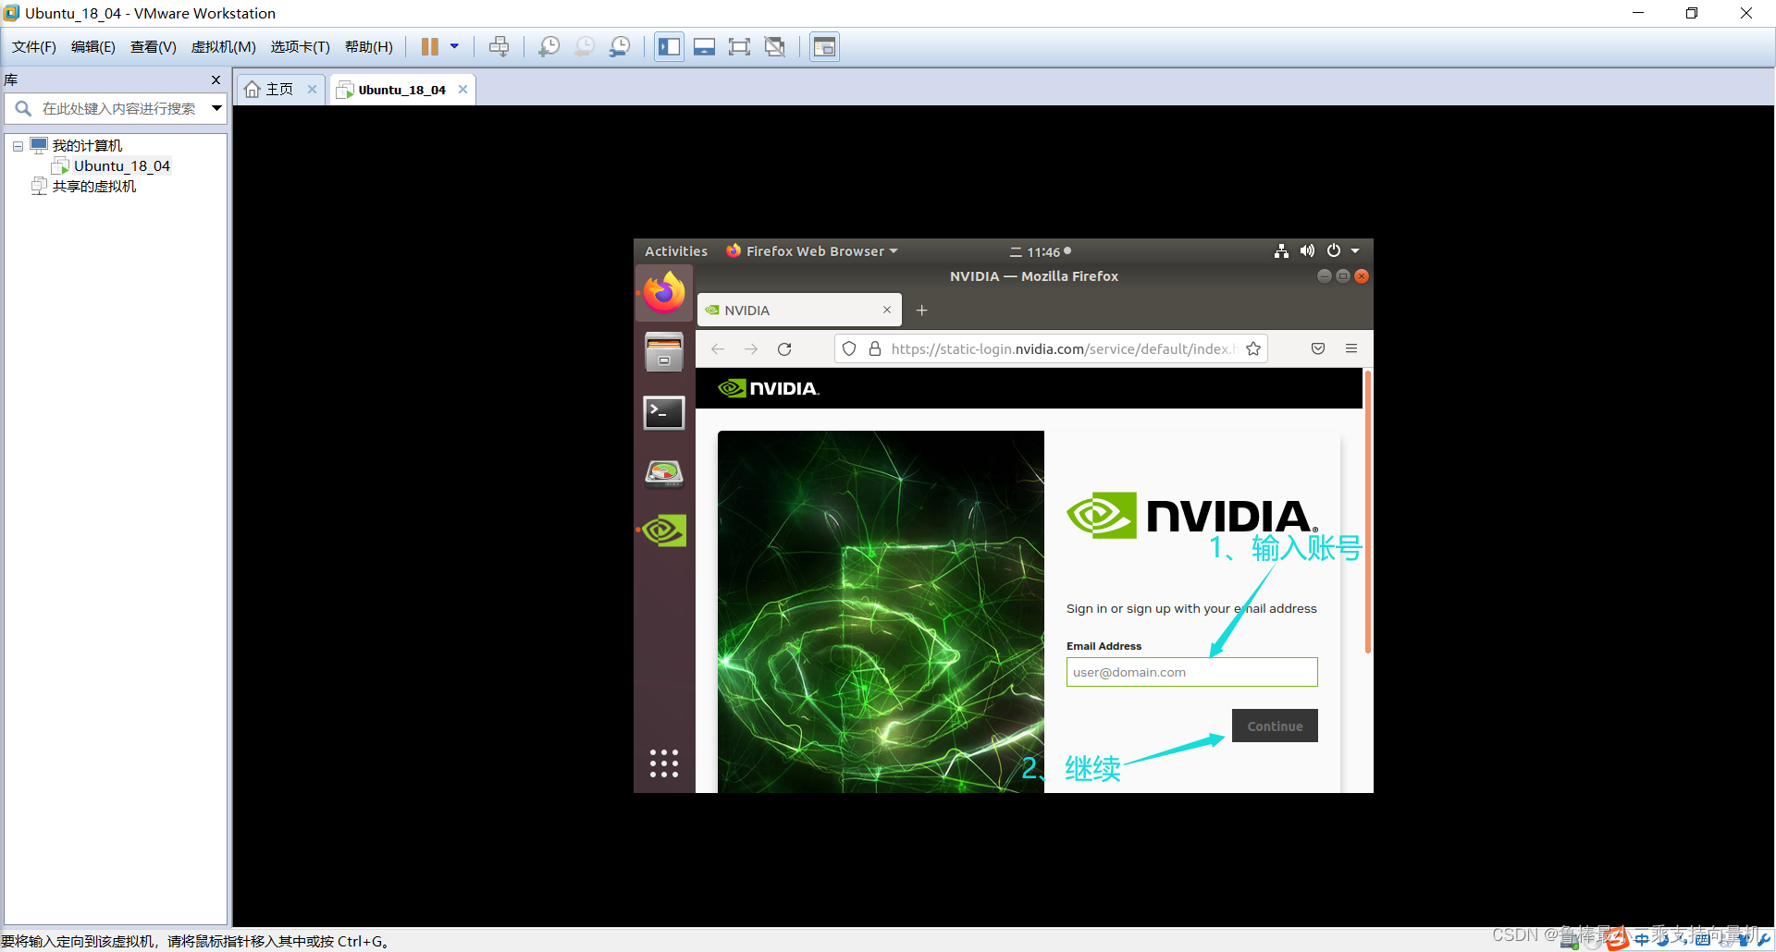
Task: Open the 文件(F) menu
Action: (x=34, y=47)
